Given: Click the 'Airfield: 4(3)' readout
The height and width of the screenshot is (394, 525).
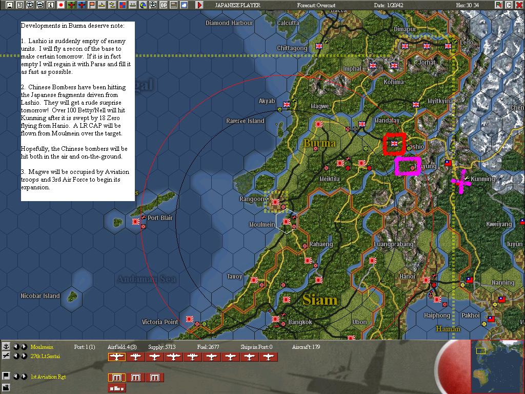Looking at the screenshot, I should [x=122, y=347].
